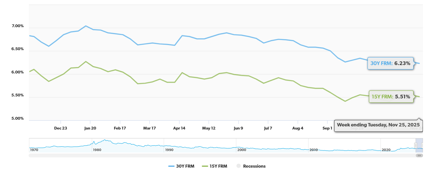Click the 2020 label in the navigator

386,150
